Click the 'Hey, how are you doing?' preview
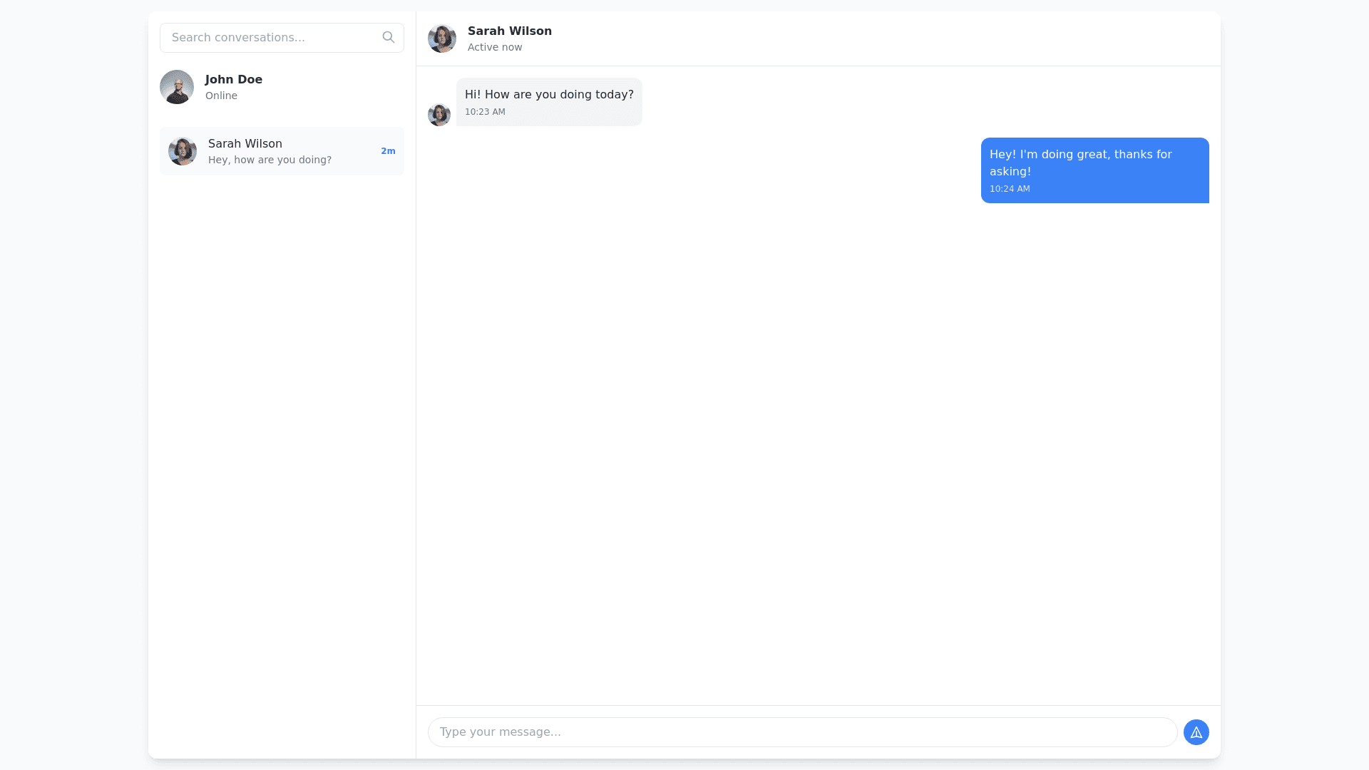1369x770 pixels. click(x=270, y=160)
